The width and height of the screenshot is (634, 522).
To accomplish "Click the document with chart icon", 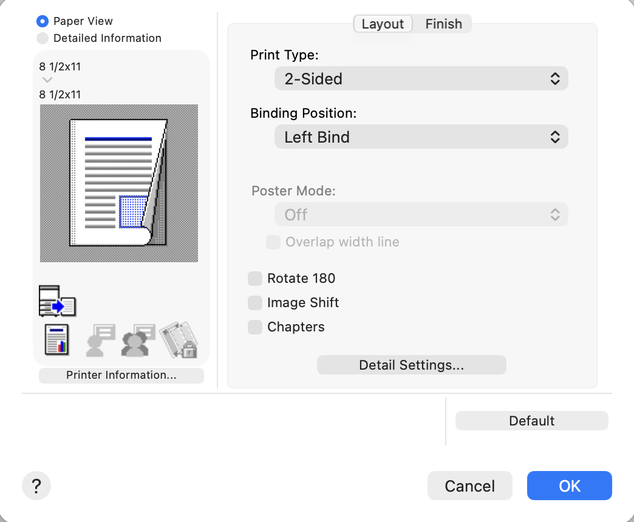I will click(x=56, y=340).
